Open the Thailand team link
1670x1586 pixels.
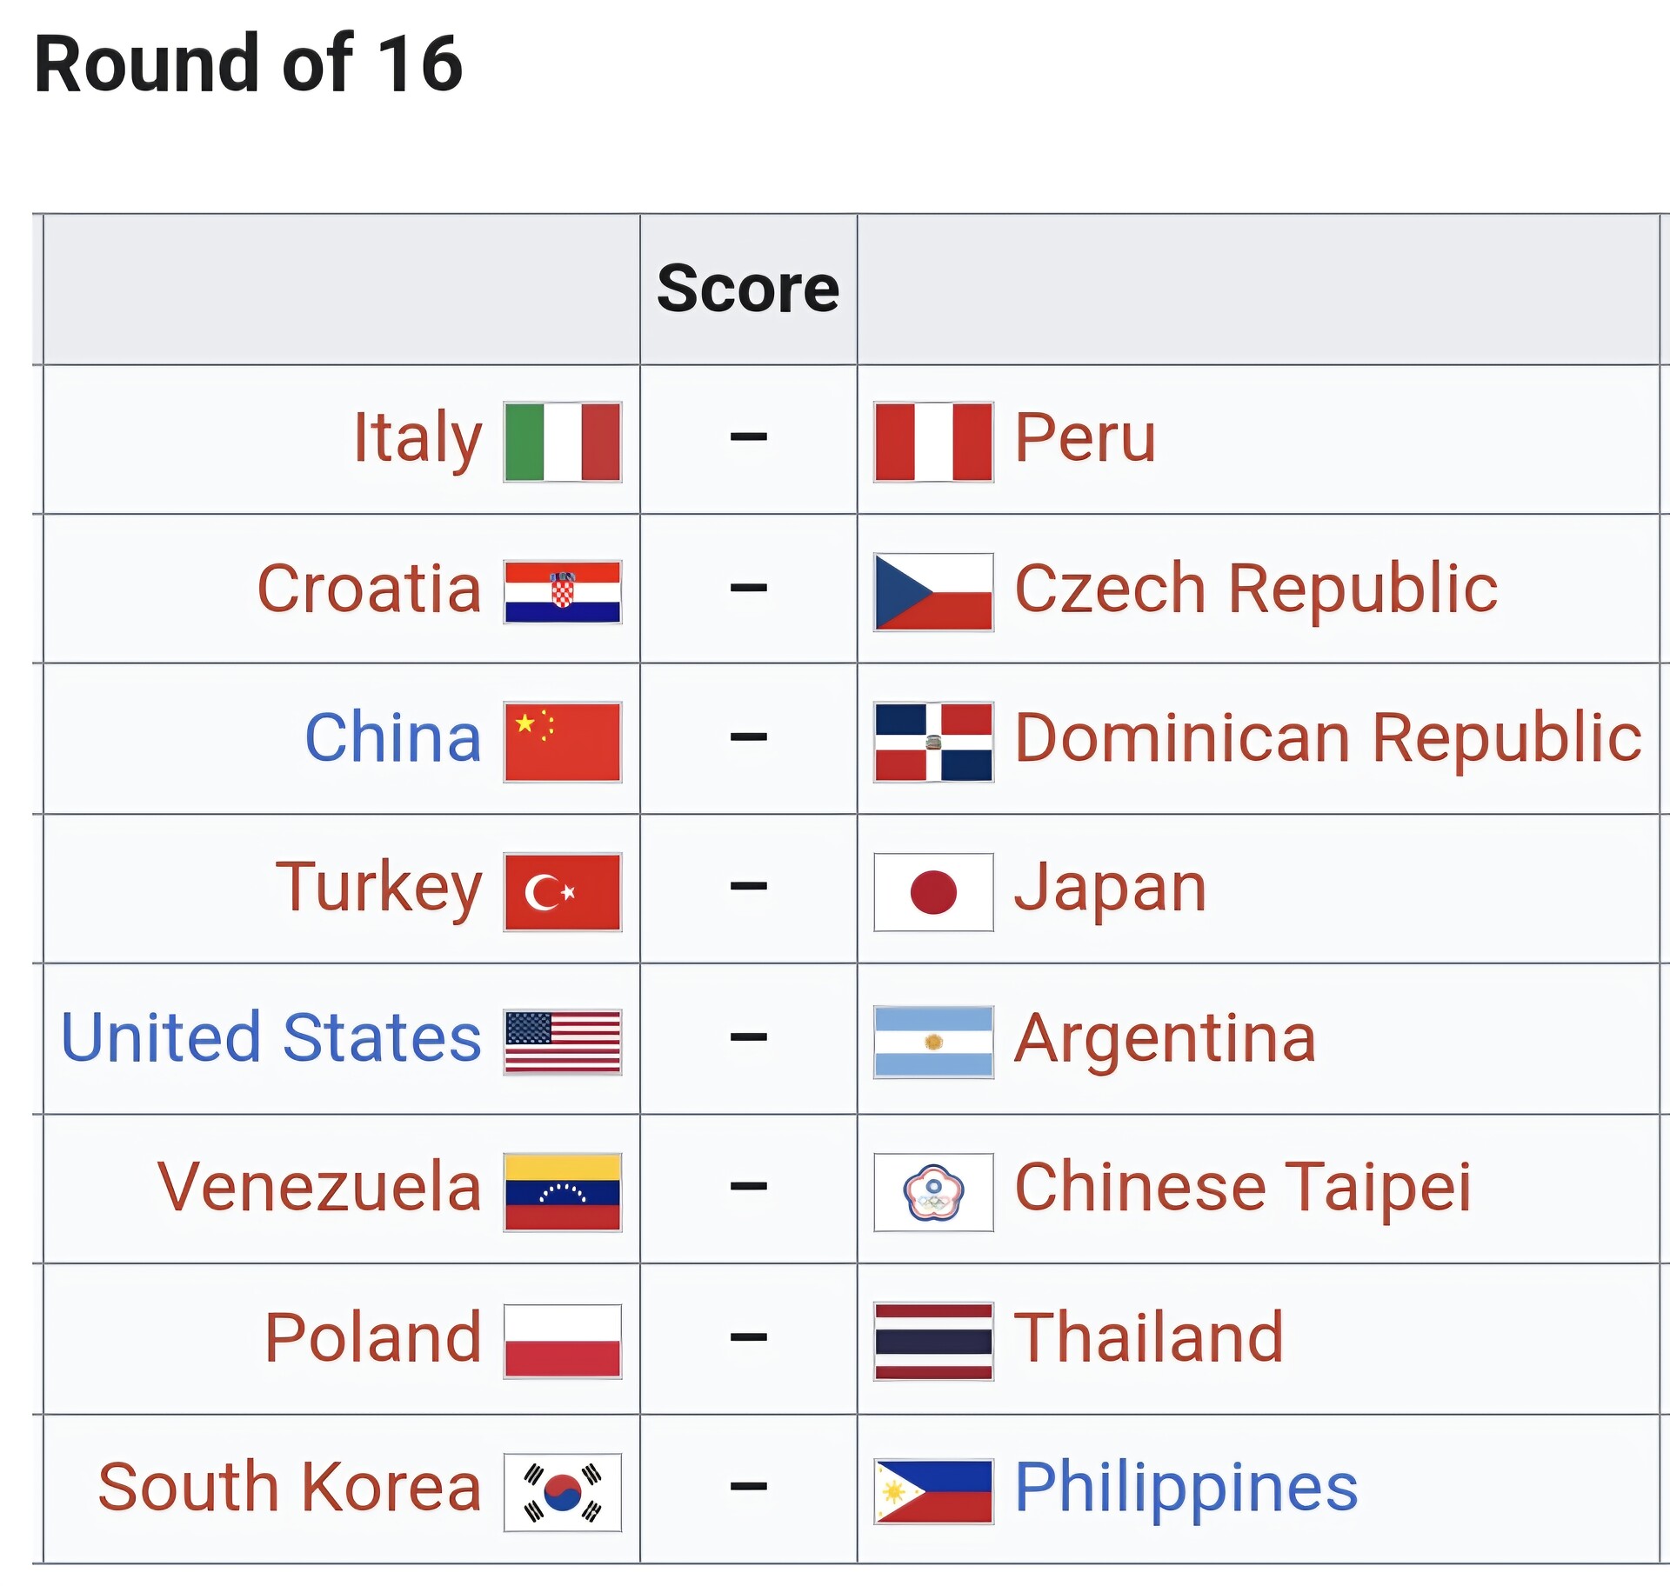click(x=1150, y=1337)
